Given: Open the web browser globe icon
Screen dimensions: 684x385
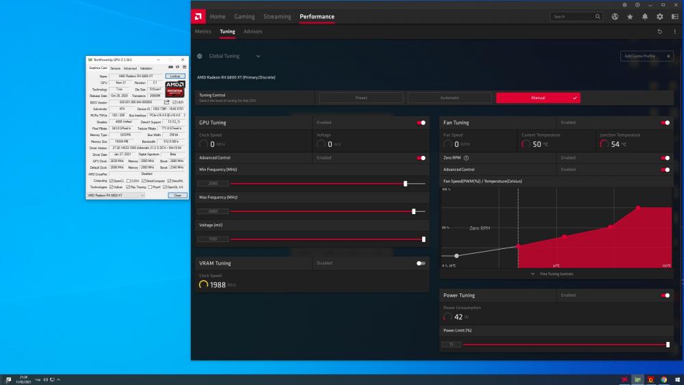Looking at the screenshot, I should pyautogui.click(x=615, y=16).
